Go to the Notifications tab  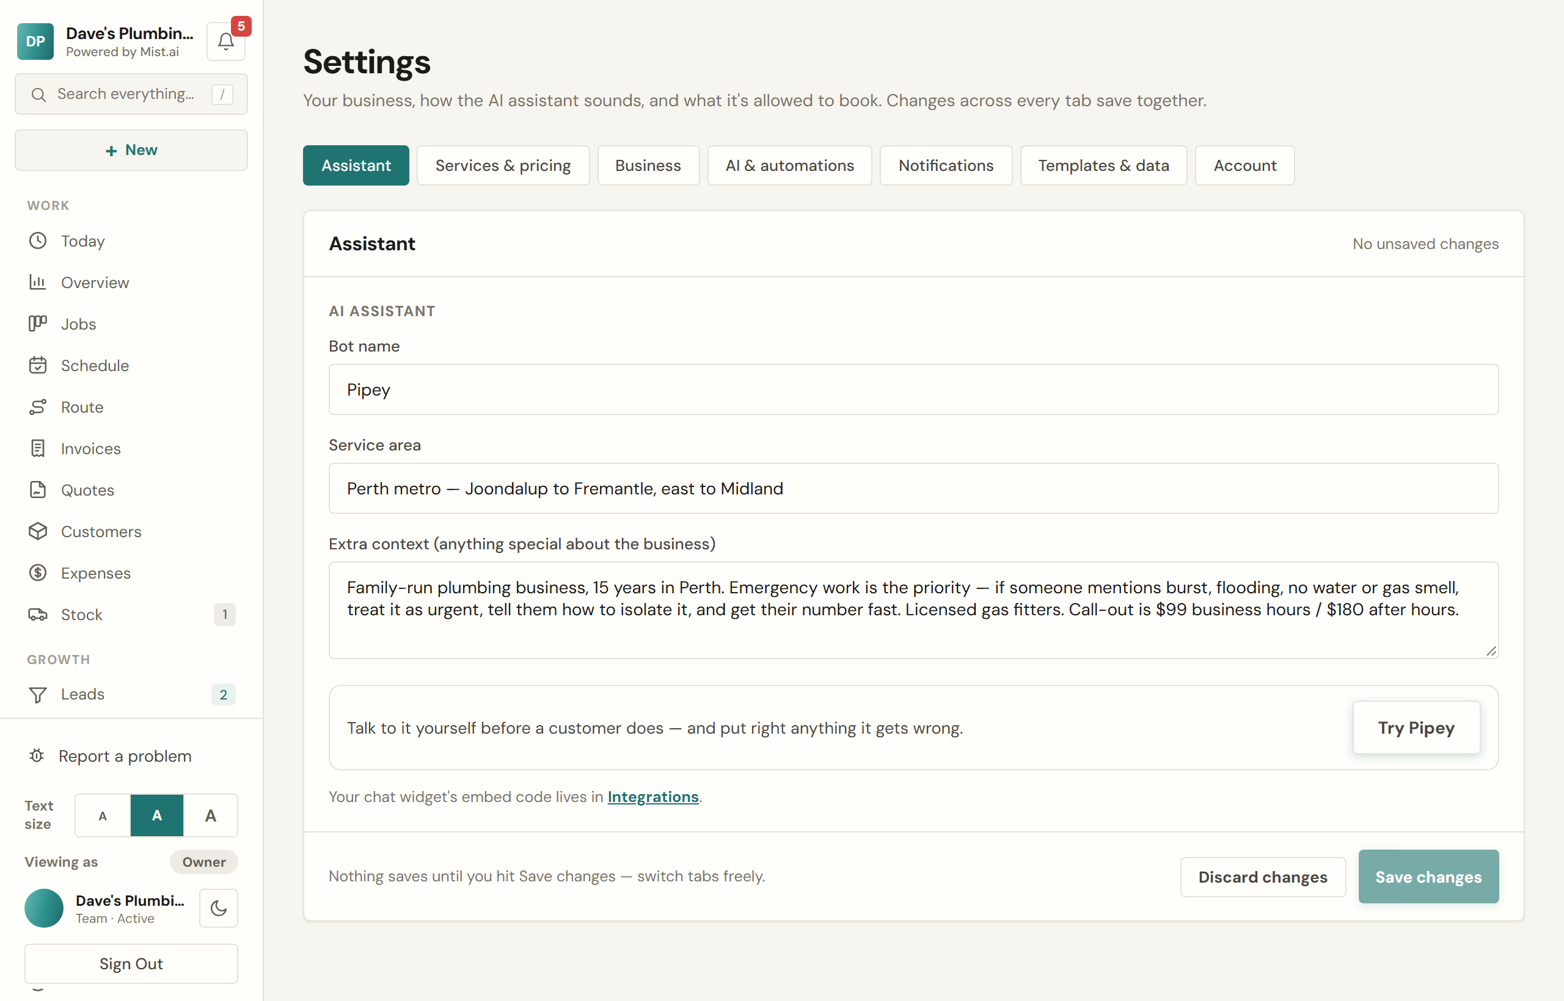(x=946, y=165)
